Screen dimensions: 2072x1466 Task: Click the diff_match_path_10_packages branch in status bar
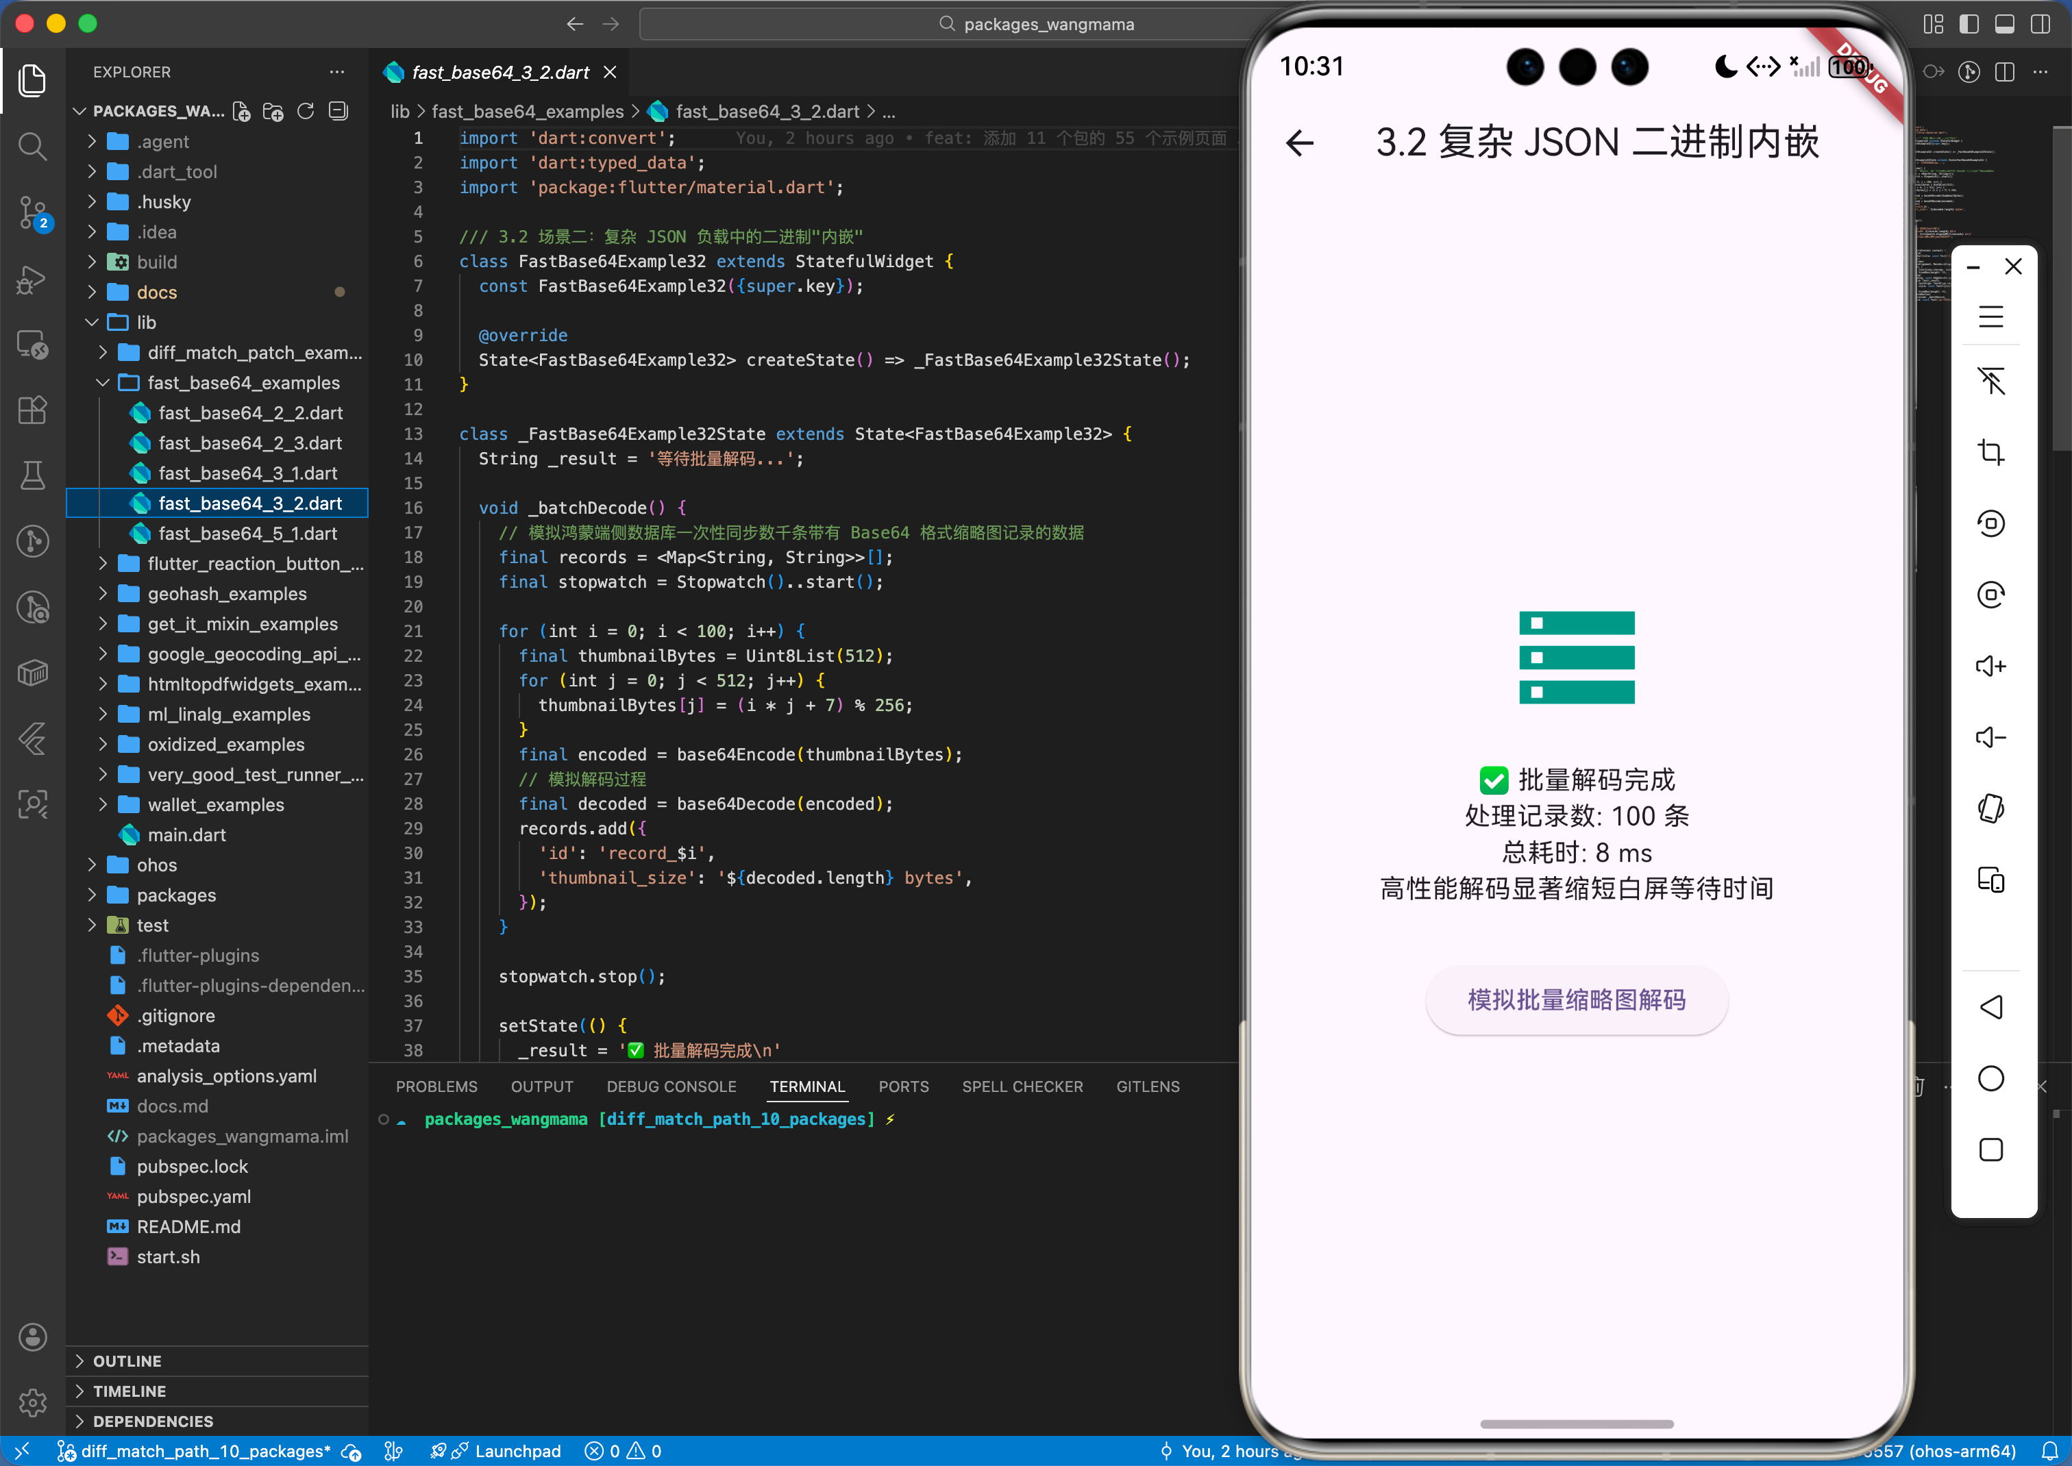194,1452
